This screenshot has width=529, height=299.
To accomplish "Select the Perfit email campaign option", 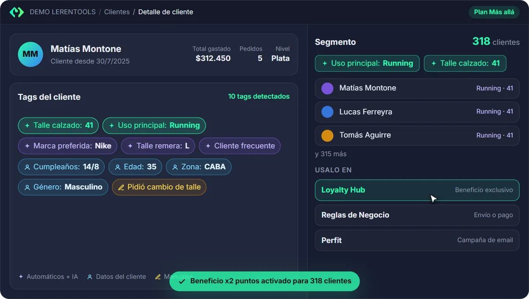I will pyautogui.click(x=417, y=240).
